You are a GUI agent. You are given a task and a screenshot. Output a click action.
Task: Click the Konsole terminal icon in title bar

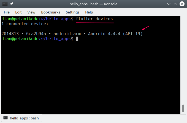pos(5,4)
